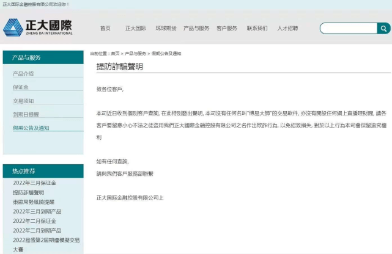Open 到期日提醒 in the sidebar
Image resolution: width=392 pixels, height=254 pixels.
coord(26,114)
